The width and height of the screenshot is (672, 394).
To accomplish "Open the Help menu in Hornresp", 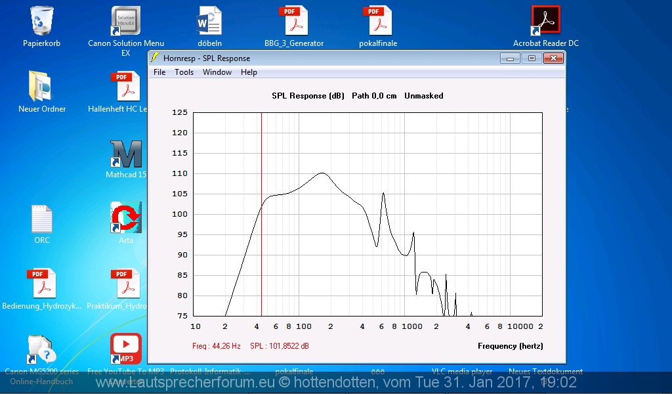I will click(249, 72).
